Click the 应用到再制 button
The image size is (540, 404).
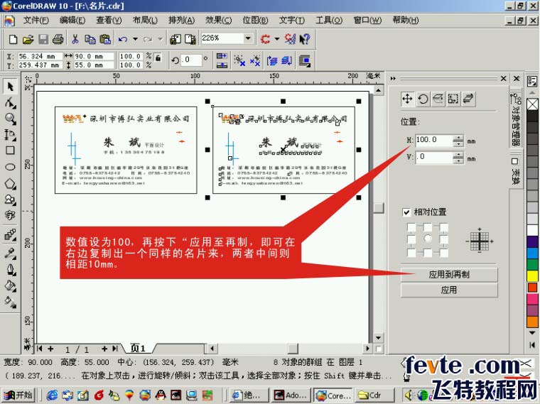449,275
